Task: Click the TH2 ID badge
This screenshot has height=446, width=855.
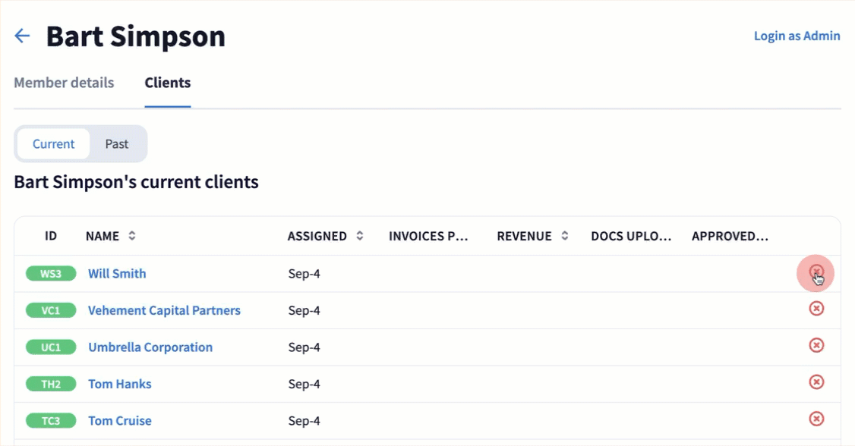Action: click(51, 384)
